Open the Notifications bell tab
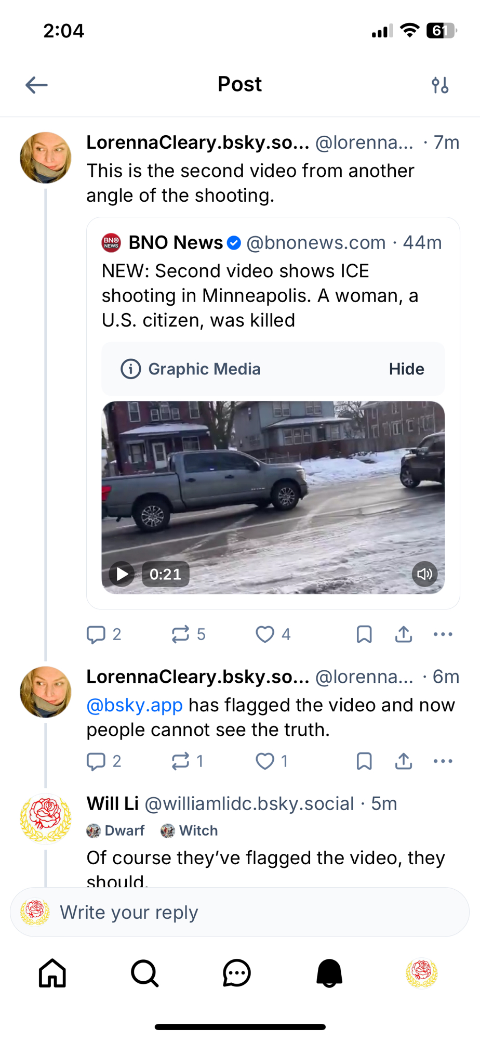480x1040 pixels. (x=329, y=973)
